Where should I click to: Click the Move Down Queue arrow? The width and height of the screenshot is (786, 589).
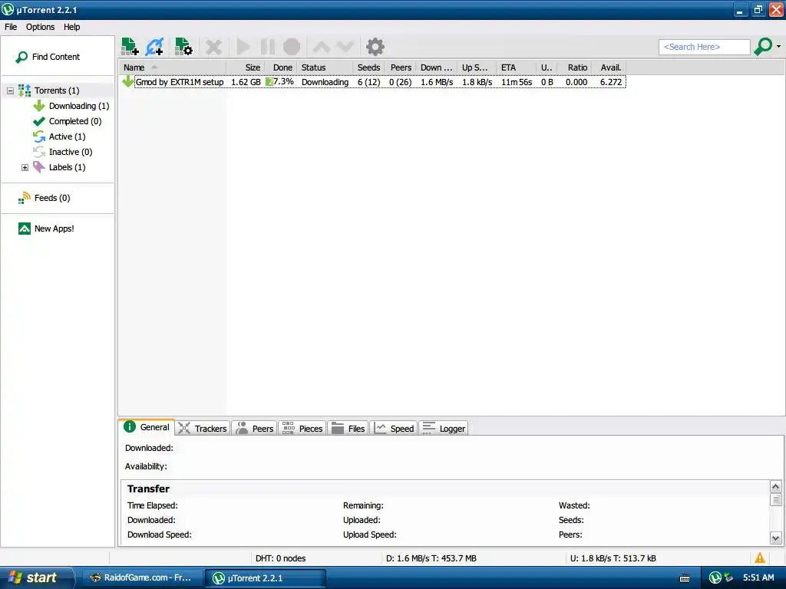pyautogui.click(x=345, y=47)
